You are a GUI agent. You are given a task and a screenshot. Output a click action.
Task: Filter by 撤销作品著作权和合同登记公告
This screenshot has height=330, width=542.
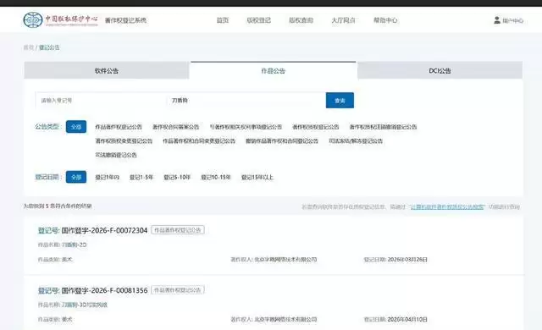pyautogui.click(x=282, y=141)
